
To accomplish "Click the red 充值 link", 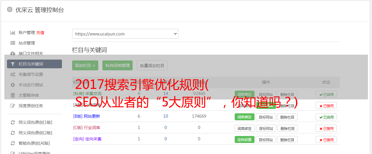I will pyautogui.click(x=40, y=33).
